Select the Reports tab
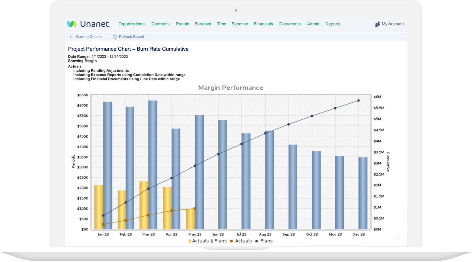The height and width of the screenshot is (262, 472). pyautogui.click(x=333, y=24)
